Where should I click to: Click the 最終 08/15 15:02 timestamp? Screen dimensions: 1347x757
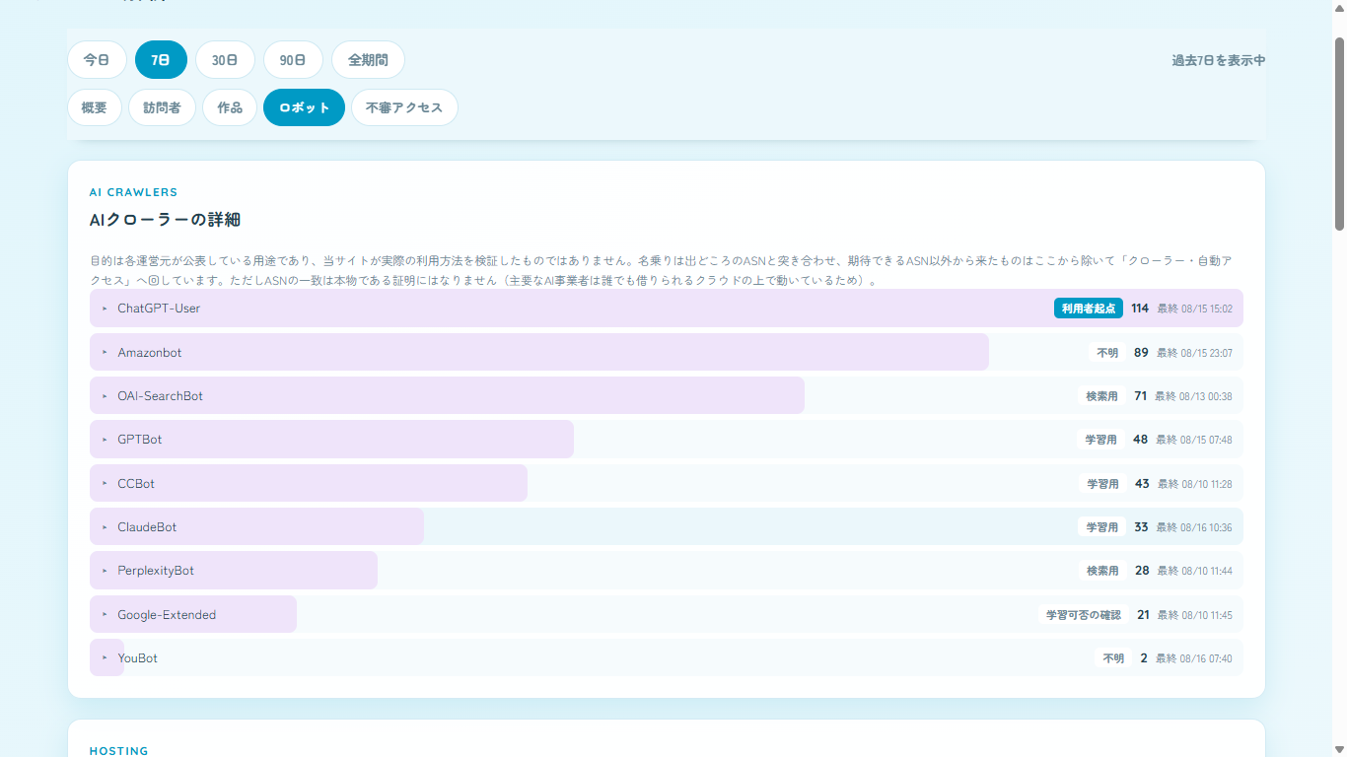pyautogui.click(x=1195, y=309)
